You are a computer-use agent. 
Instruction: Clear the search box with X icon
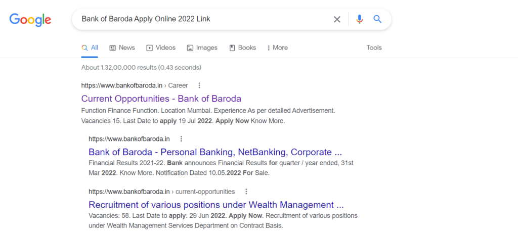(x=337, y=19)
